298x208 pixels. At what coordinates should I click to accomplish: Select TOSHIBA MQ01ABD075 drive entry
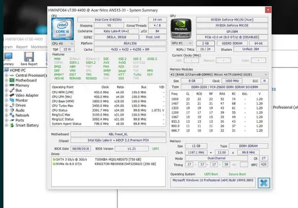pyautogui.click(x=109, y=160)
